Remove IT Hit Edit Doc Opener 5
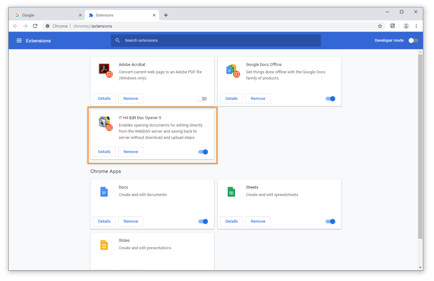 (131, 152)
